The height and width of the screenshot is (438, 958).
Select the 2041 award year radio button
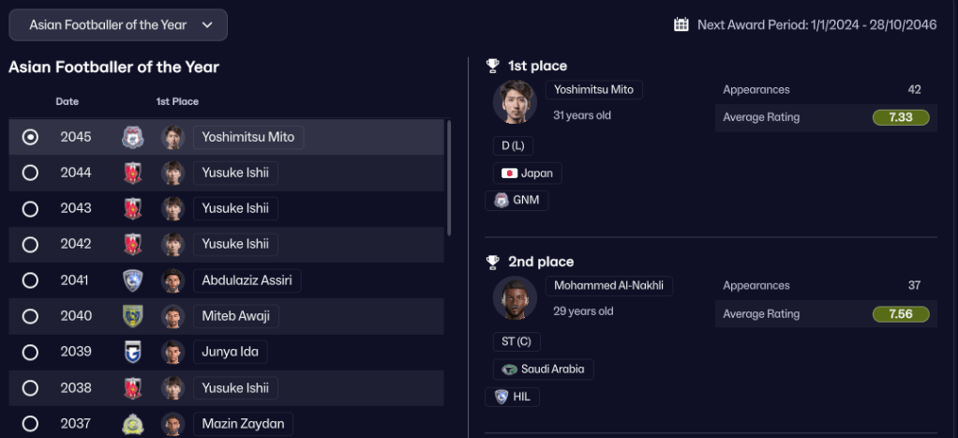tap(30, 280)
